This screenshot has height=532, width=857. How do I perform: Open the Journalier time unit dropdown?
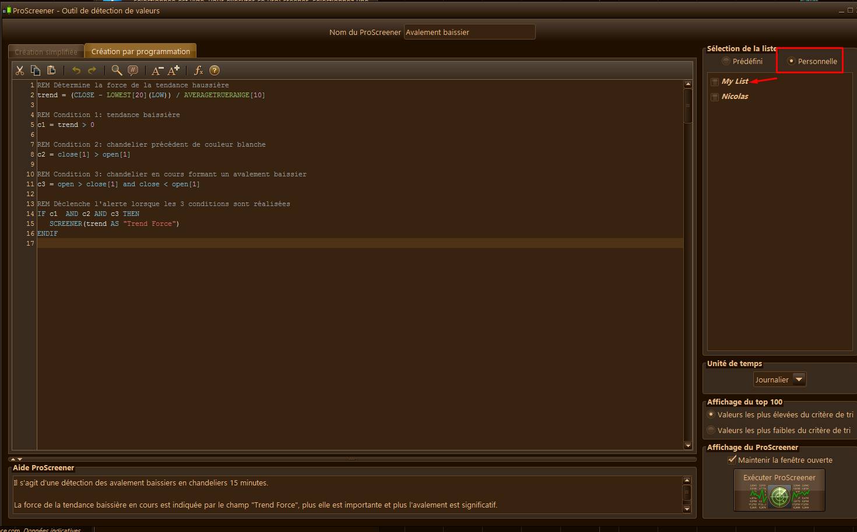(780, 380)
